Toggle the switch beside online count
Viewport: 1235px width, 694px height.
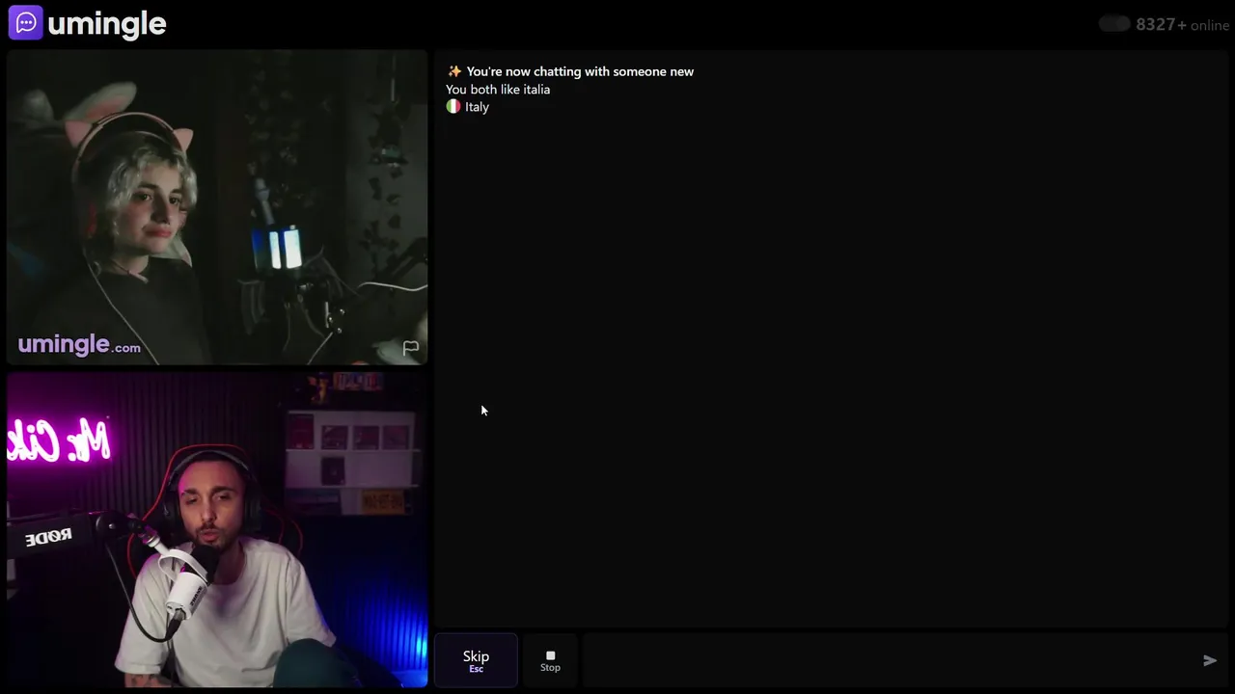[x=1114, y=24]
